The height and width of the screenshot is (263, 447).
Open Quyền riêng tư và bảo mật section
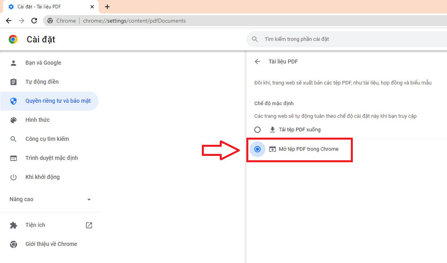pos(50,101)
